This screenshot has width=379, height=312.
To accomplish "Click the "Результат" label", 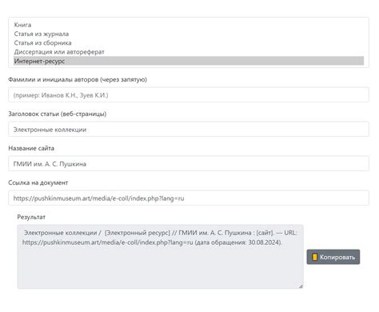I will coord(31,217).
